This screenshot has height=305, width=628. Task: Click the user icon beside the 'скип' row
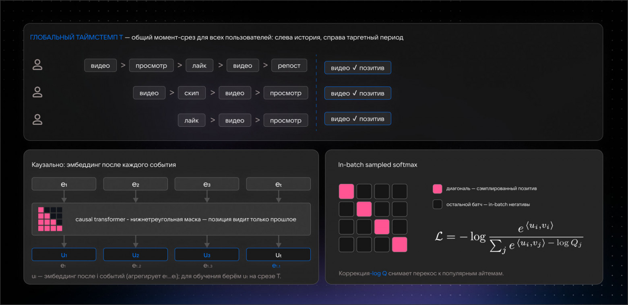[x=37, y=93]
